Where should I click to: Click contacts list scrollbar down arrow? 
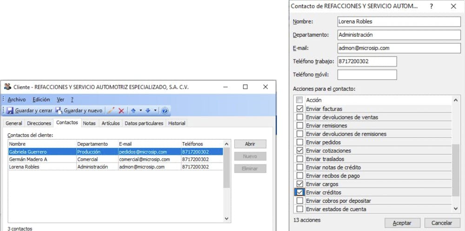pos(226,218)
